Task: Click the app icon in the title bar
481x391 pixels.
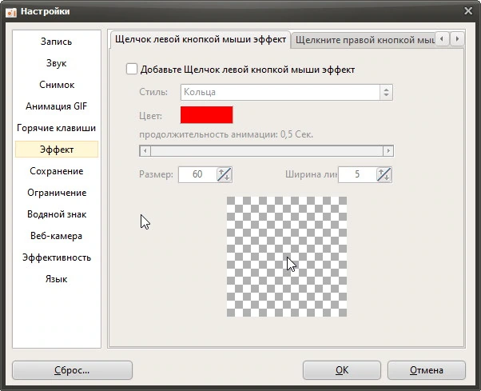Action: click(11, 12)
